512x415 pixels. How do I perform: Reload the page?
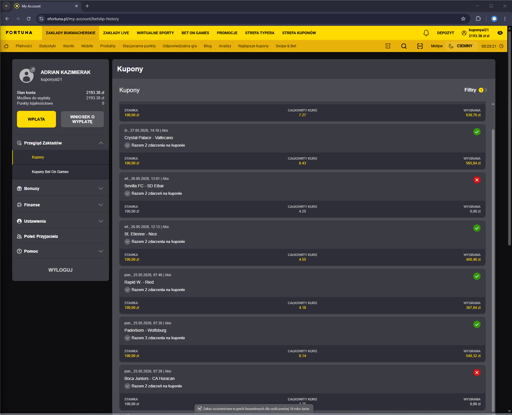click(29, 19)
